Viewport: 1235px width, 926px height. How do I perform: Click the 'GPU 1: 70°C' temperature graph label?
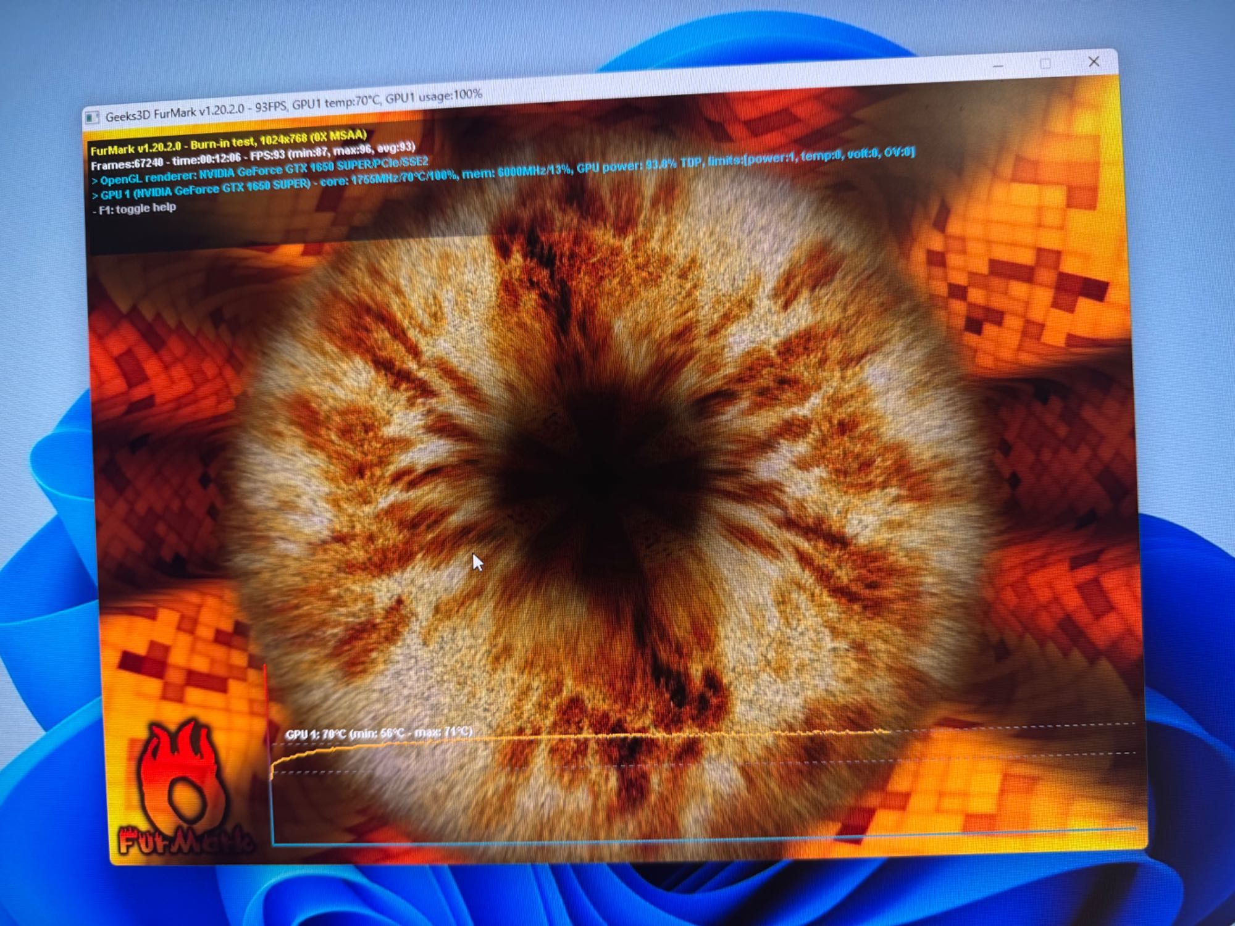point(379,733)
